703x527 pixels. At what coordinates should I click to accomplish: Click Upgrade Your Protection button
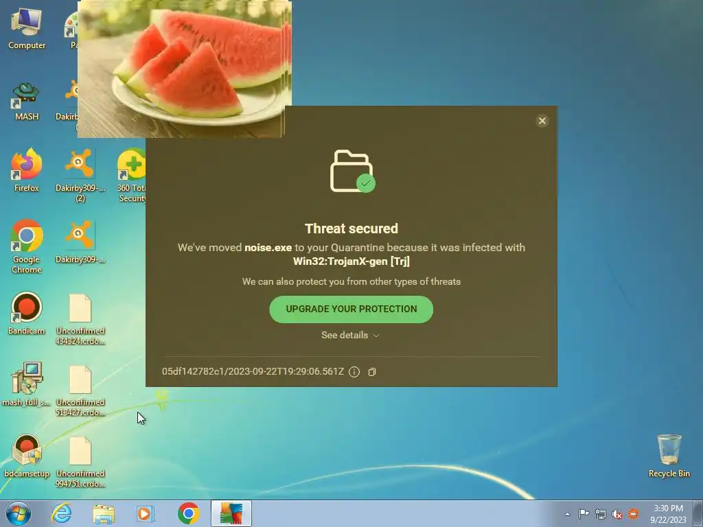click(x=351, y=309)
